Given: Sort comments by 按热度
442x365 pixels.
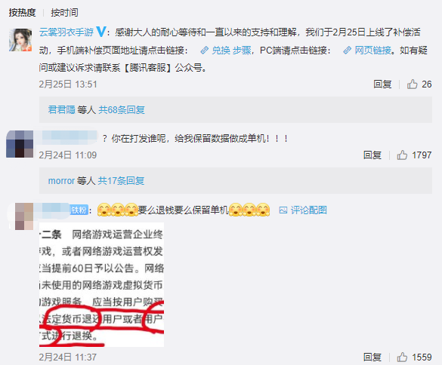Looking at the screenshot, I should coord(22,13).
